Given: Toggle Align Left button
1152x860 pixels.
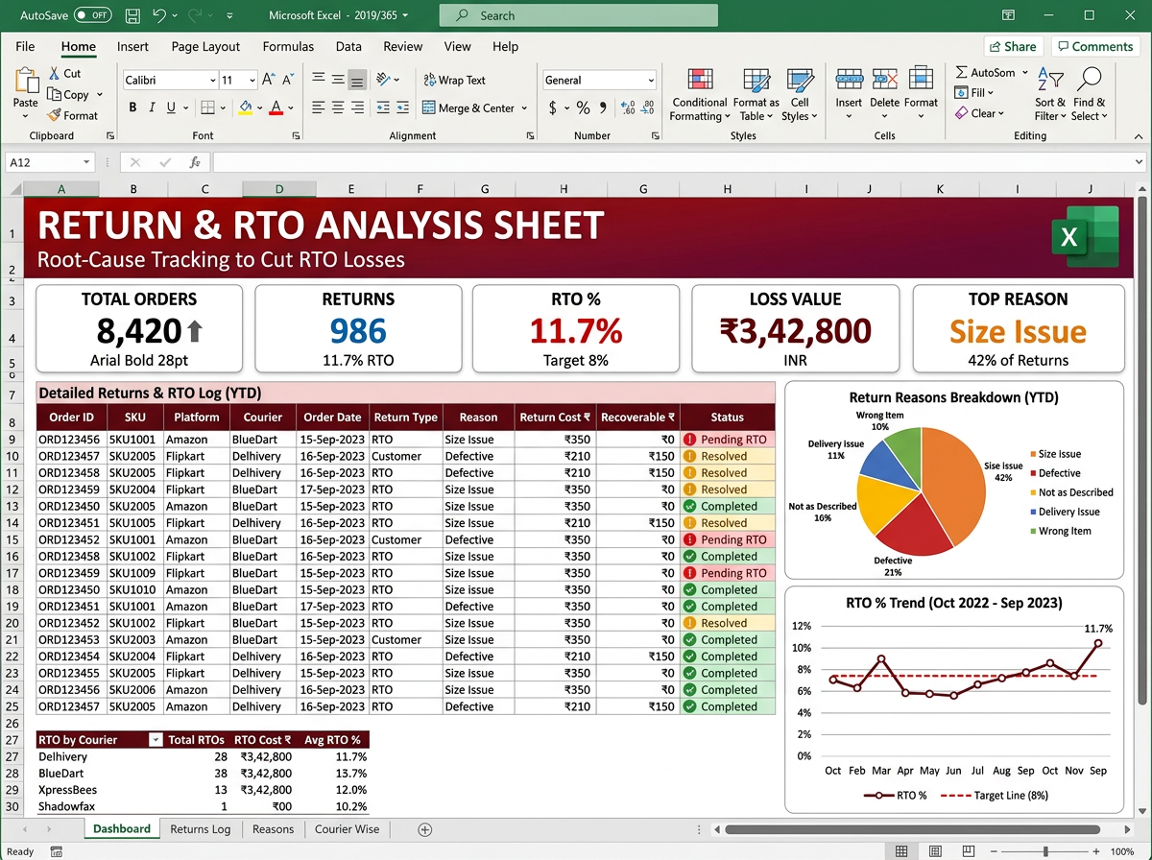Looking at the screenshot, I should [x=318, y=107].
